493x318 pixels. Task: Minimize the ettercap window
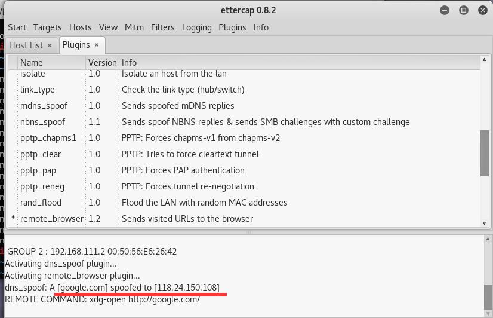pyautogui.click(x=445, y=10)
